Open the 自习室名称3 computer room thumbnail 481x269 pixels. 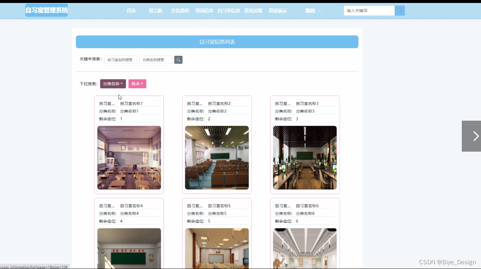(x=305, y=158)
